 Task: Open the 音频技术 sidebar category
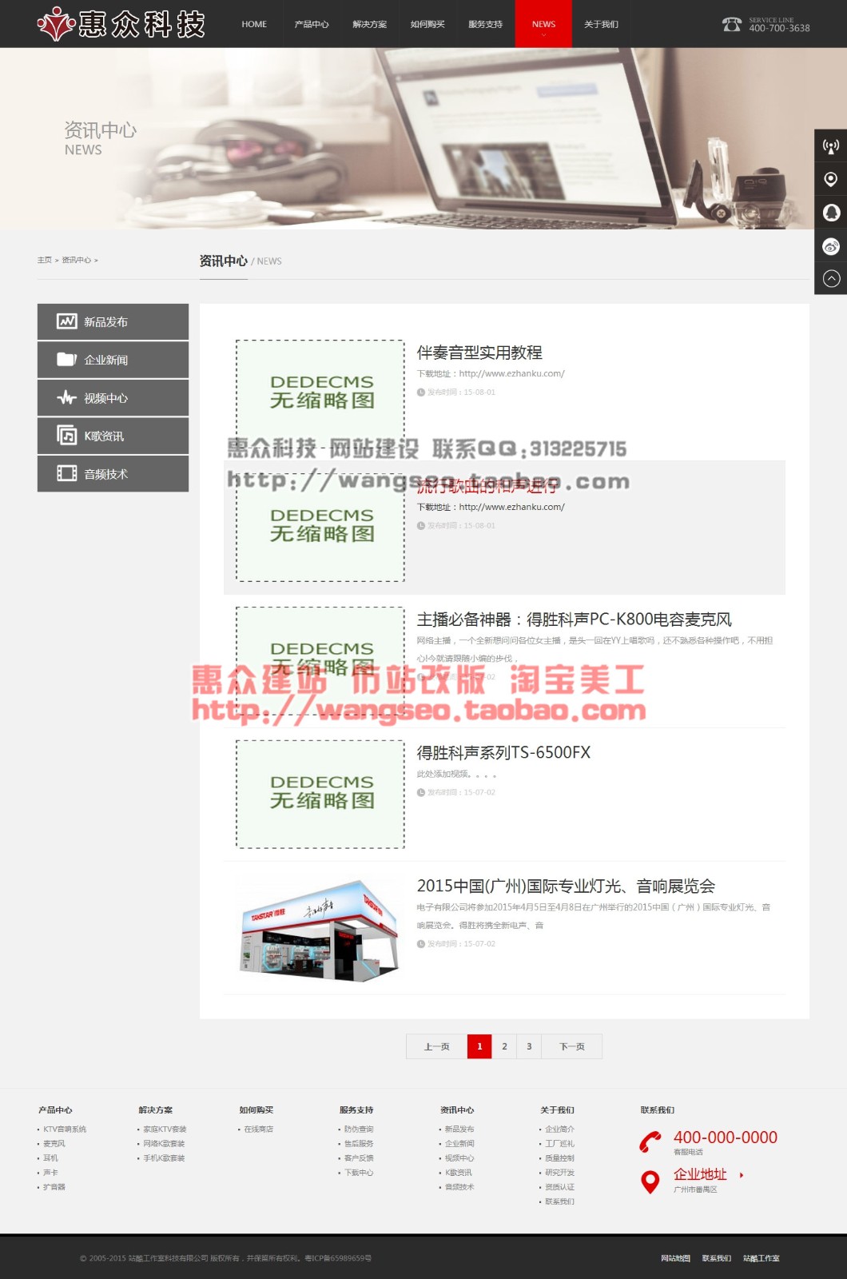point(113,473)
